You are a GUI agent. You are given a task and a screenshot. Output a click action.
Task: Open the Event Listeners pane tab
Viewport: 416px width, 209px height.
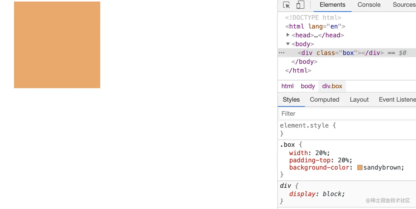(397, 99)
